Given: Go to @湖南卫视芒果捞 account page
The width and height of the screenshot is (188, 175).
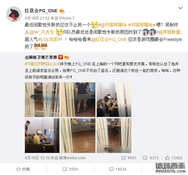Looking at the screenshot, I should [x=41, y=57].
